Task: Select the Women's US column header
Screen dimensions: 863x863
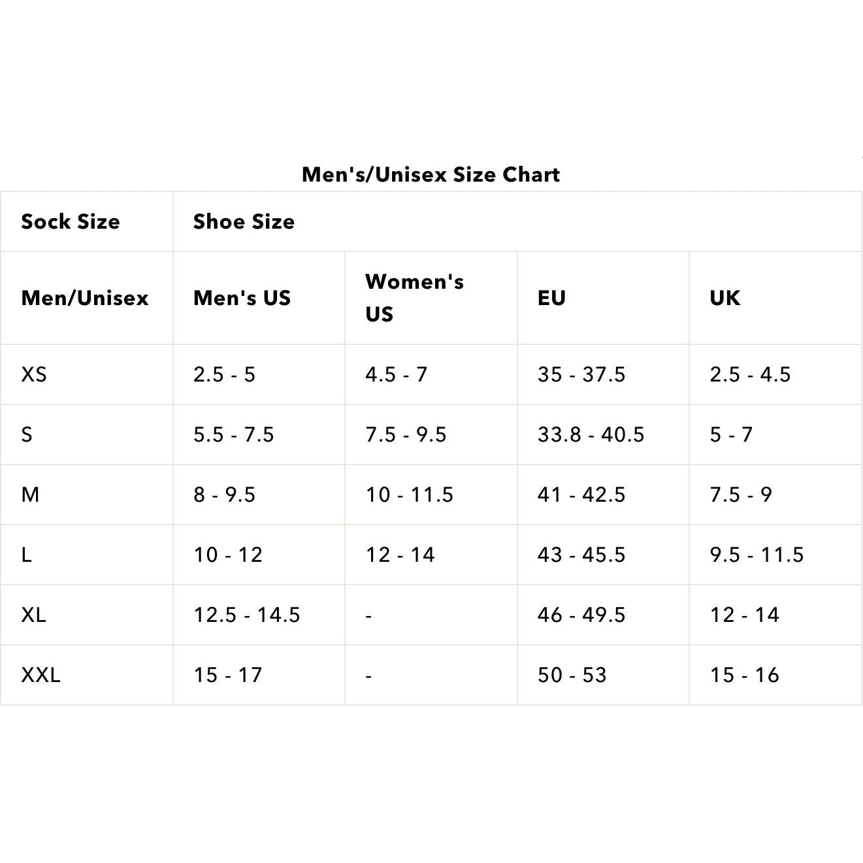Action: click(414, 298)
